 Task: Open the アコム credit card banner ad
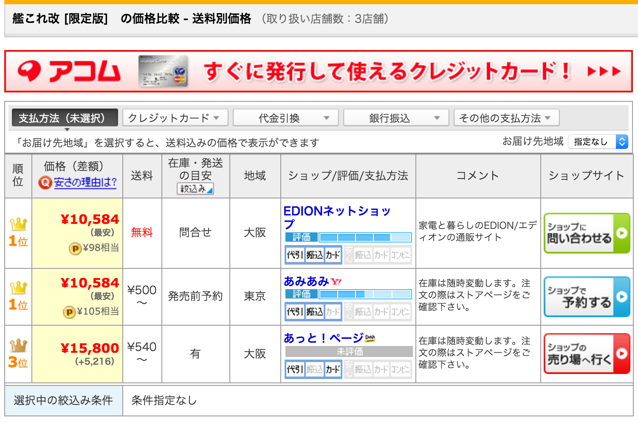point(319,71)
